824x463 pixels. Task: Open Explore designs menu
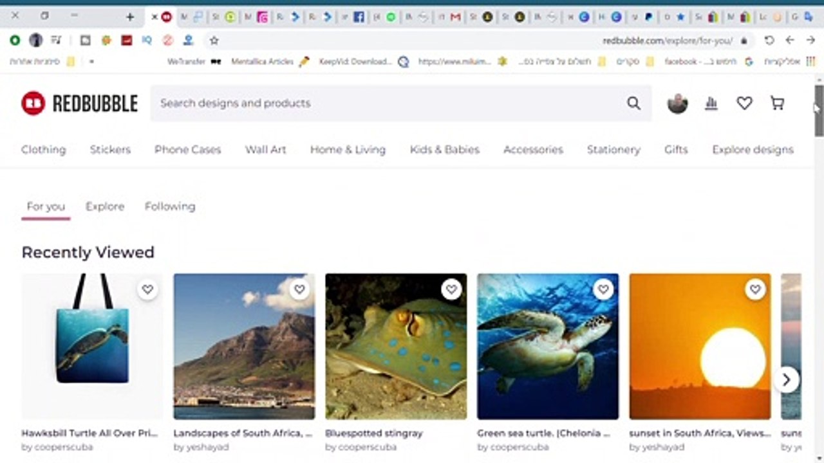tap(753, 150)
